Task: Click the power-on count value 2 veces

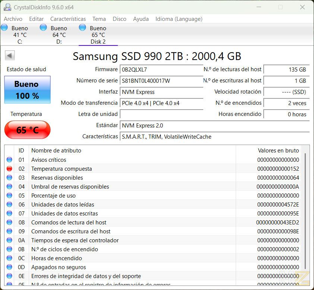Action: click(x=286, y=103)
